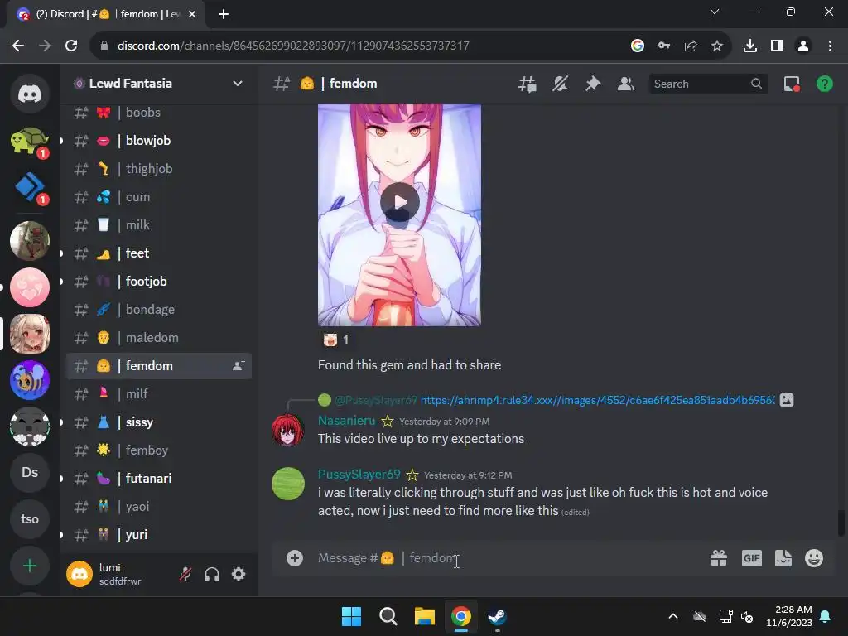Select the yuri channel

[158, 534]
